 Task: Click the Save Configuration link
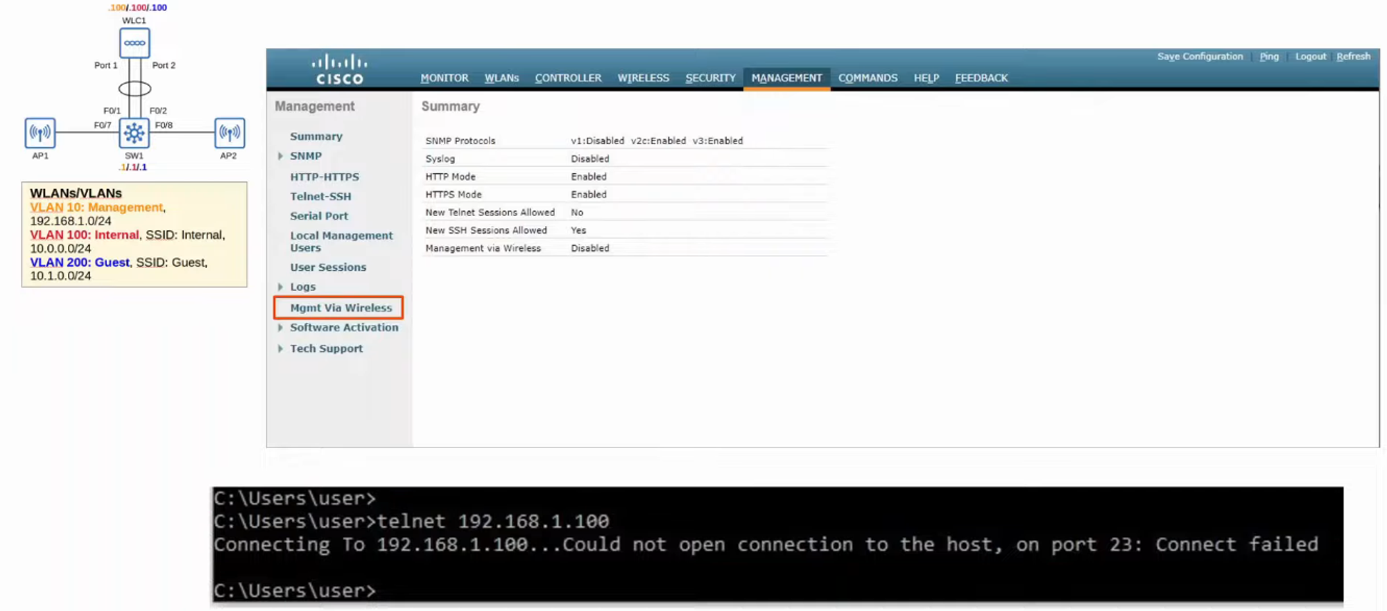click(1200, 57)
